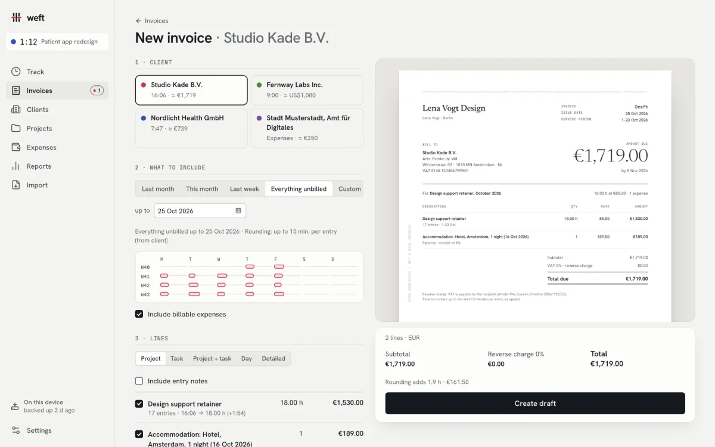Group lines by Task
This screenshot has width=715, height=447.
click(x=177, y=358)
